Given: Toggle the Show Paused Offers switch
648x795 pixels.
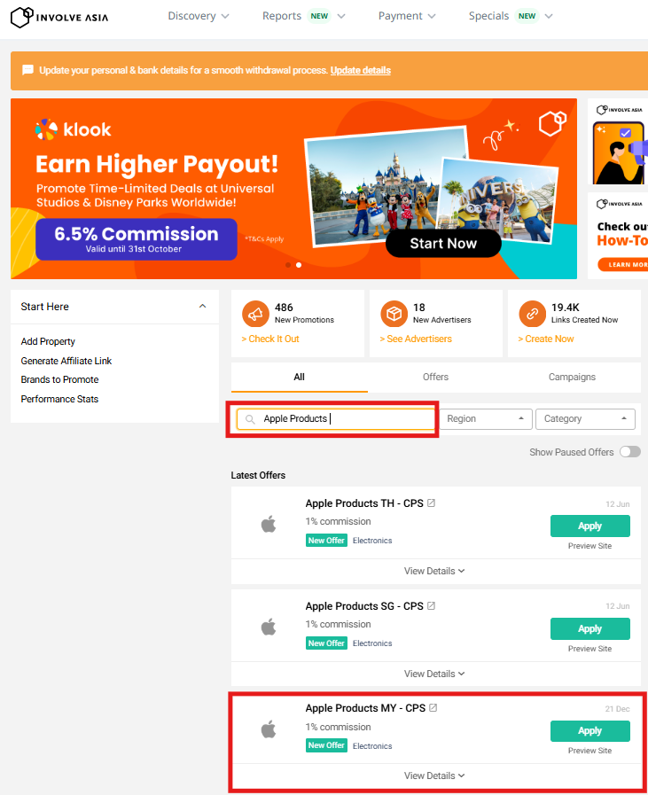Looking at the screenshot, I should pos(629,452).
